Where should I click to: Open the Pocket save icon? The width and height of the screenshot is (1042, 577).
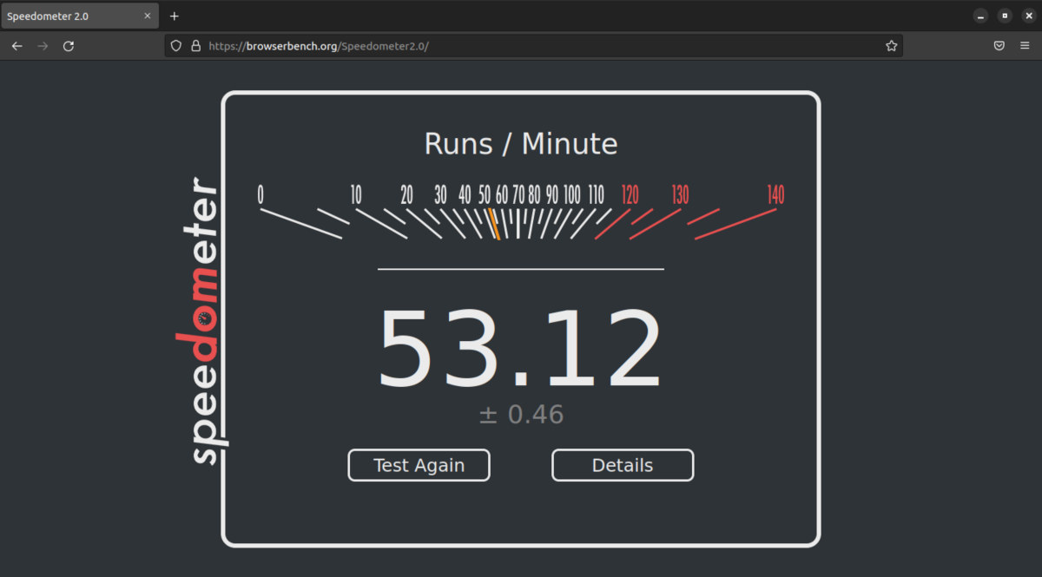[x=999, y=46]
